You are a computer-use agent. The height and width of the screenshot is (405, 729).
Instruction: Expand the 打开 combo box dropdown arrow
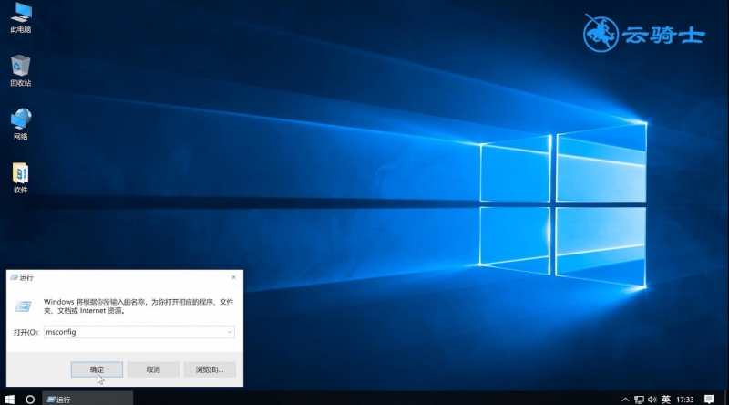[x=230, y=332]
